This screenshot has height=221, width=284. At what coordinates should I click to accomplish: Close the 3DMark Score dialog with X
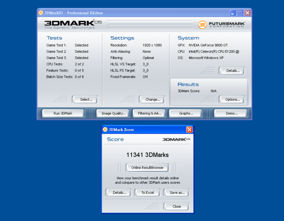[189, 130]
